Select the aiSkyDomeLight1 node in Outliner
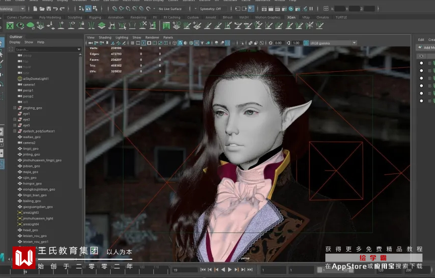Viewport: 435px width, 278px height. (x=35, y=78)
